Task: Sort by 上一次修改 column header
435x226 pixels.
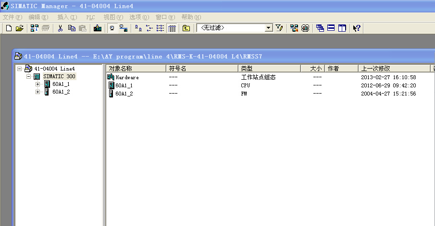Action: [394, 69]
